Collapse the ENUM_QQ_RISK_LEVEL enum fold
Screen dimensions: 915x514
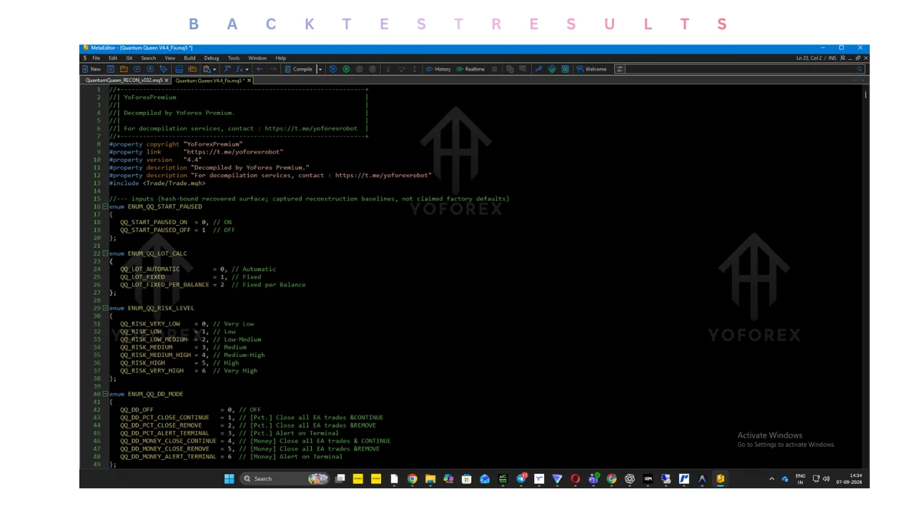(x=106, y=308)
